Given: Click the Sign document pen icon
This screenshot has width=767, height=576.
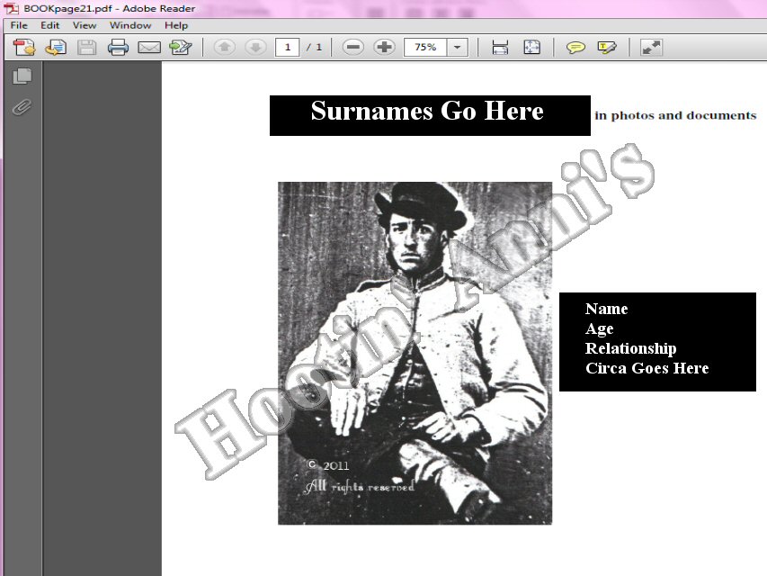Looking at the screenshot, I should point(180,48).
